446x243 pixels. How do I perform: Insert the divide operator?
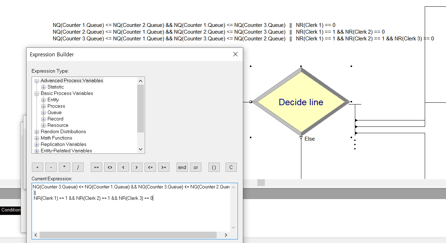click(x=78, y=167)
